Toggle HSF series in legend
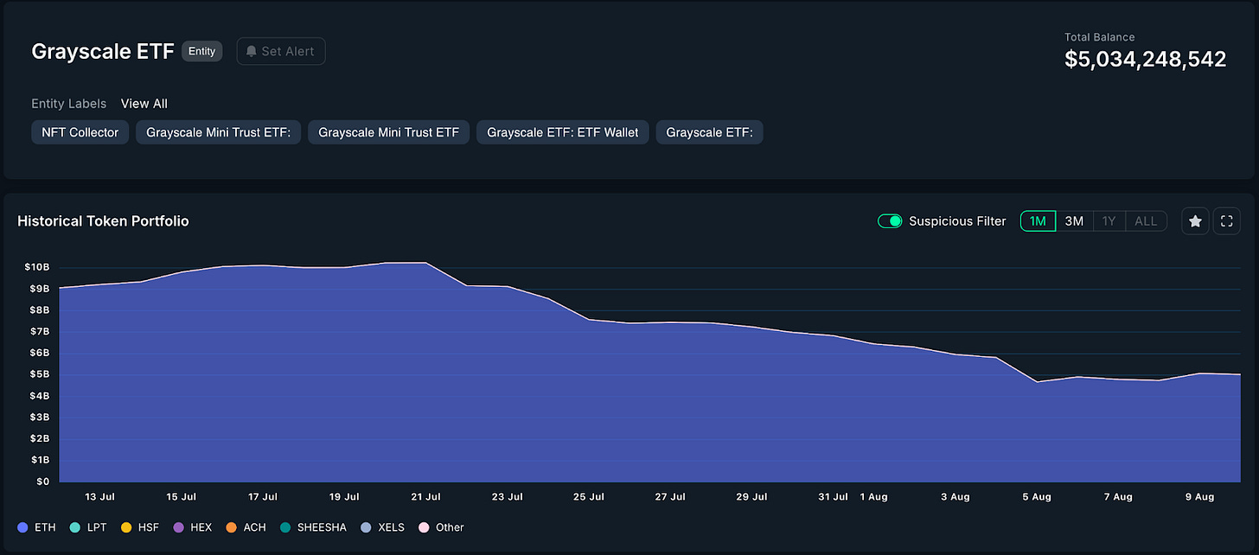Viewport: 1259px width, 555px height. click(140, 527)
